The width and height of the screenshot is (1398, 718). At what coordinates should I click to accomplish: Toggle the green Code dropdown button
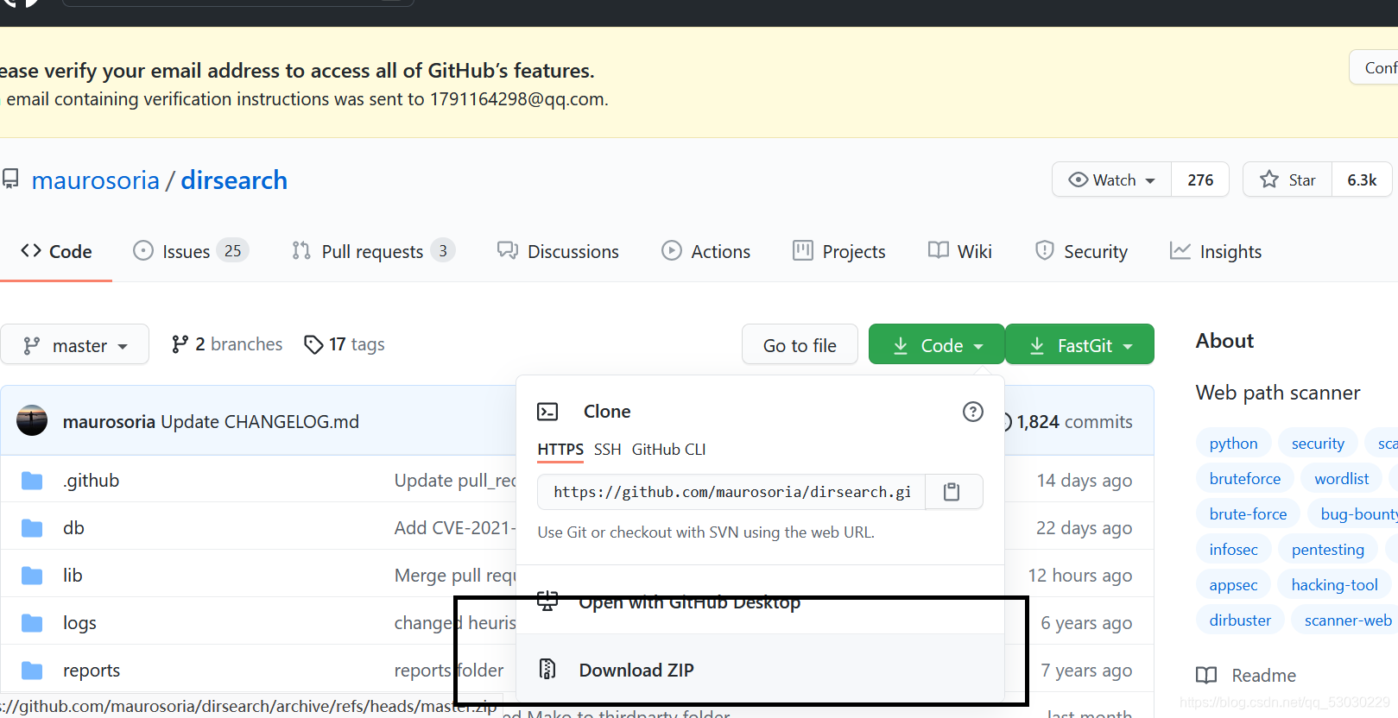(937, 344)
